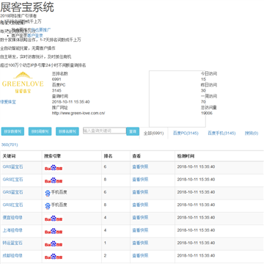Click the 手机百度 paw icon in GRS蓝宝石 row
The height and width of the screenshot is (264, 264).
click(x=48, y=193)
